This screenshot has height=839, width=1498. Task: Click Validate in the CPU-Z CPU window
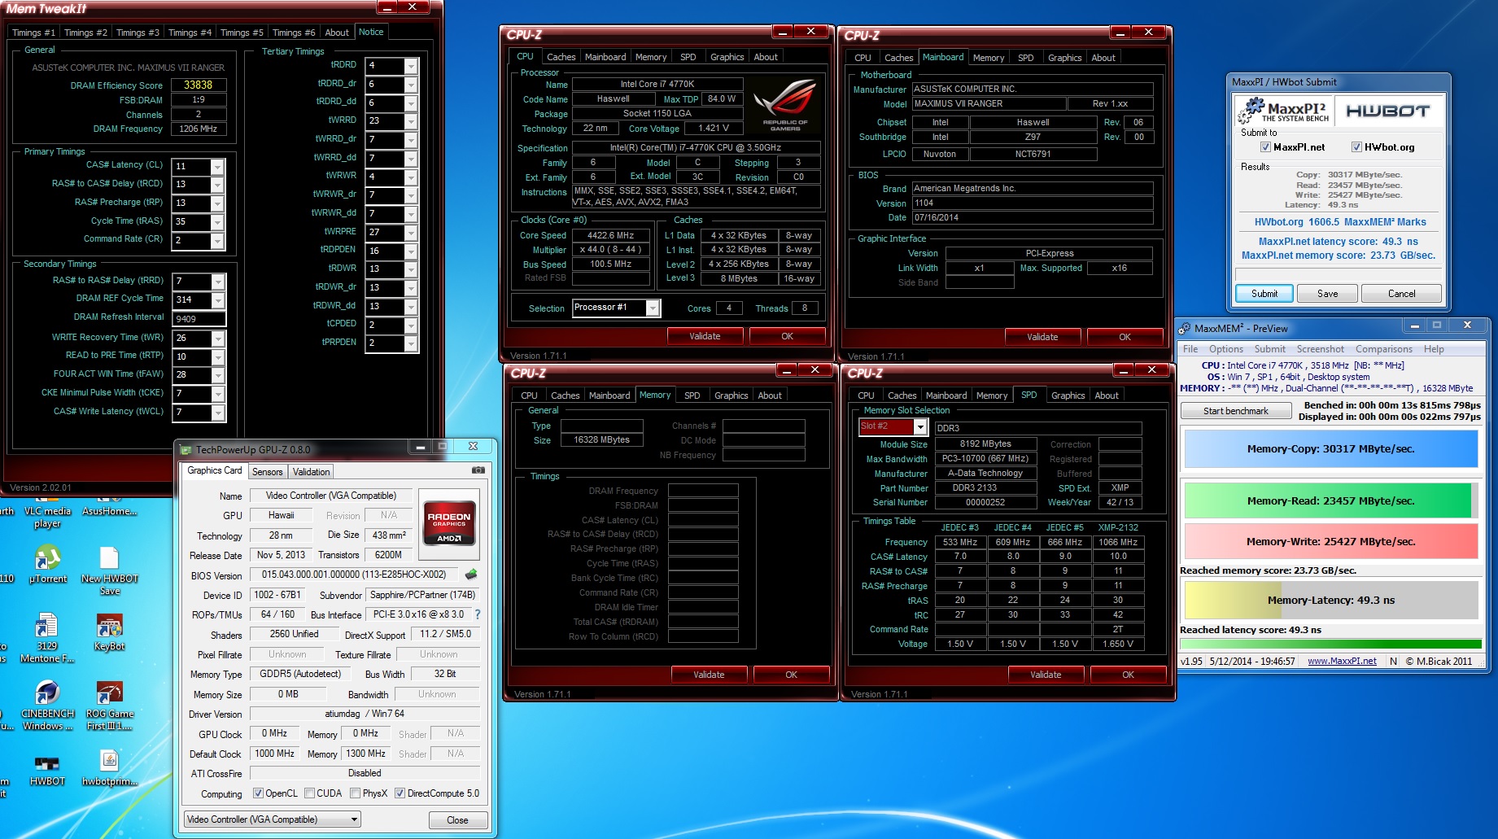coord(705,336)
